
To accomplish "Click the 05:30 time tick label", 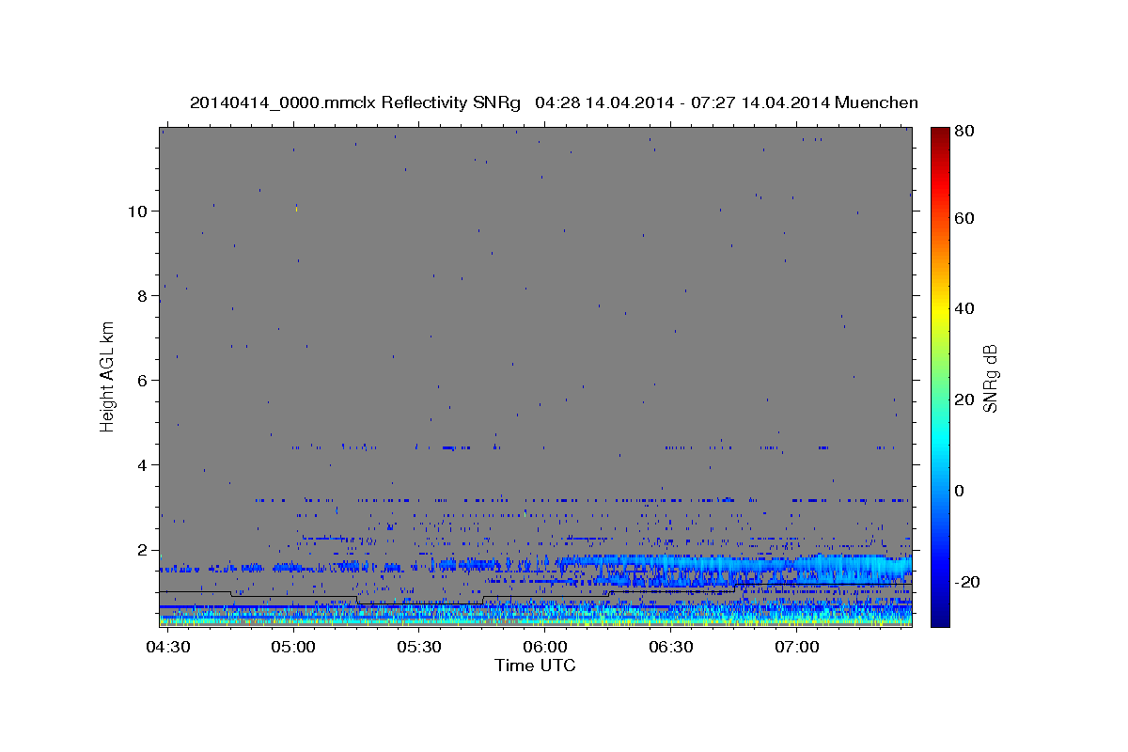I will [419, 647].
